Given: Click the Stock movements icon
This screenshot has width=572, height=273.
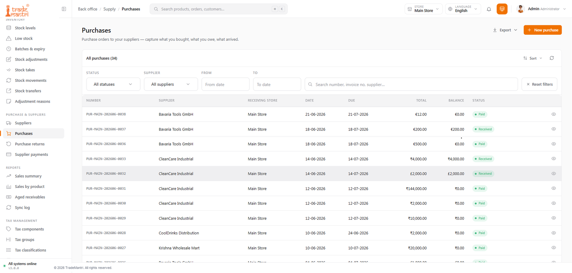Looking at the screenshot, I should [9, 80].
